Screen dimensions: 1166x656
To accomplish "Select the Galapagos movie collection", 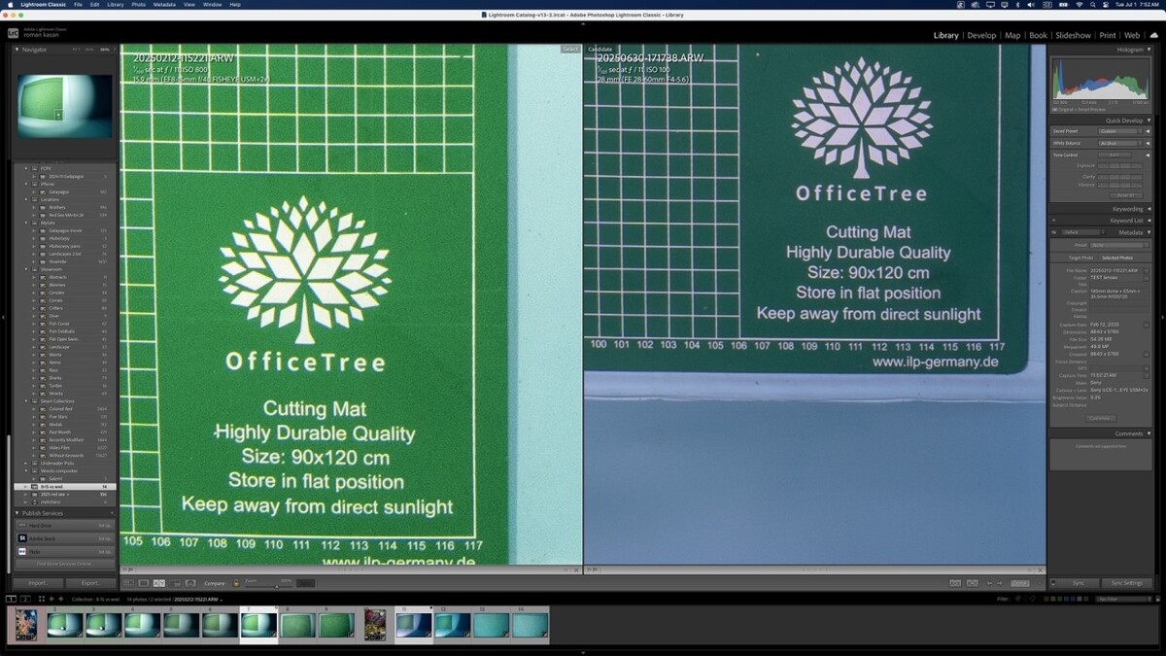I will (66, 230).
